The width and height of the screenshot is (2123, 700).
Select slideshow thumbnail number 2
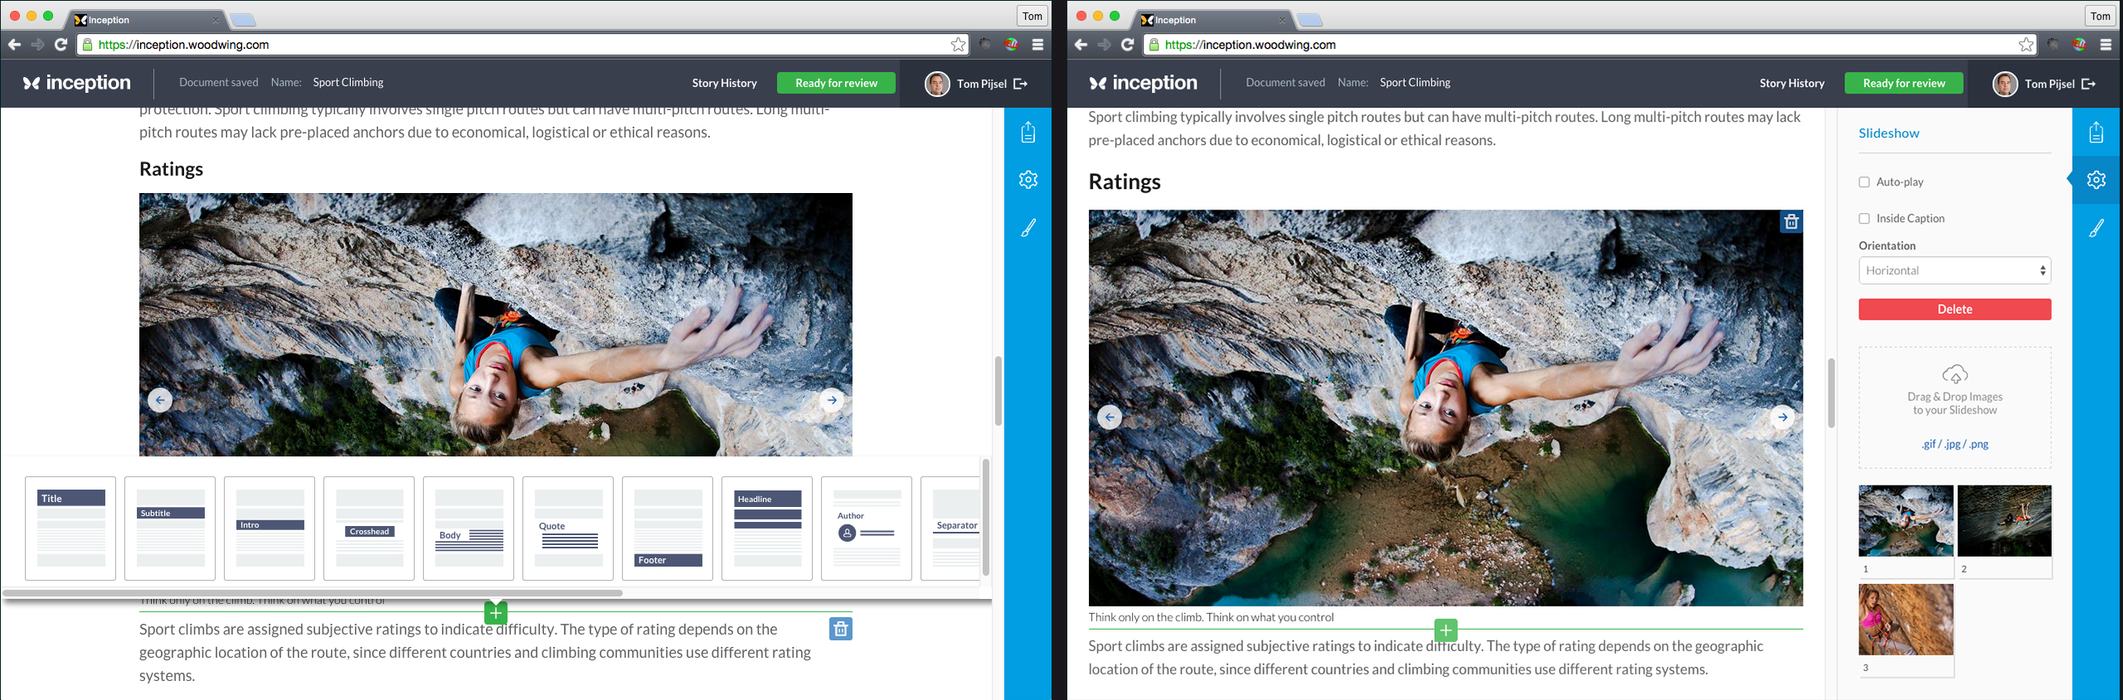pyautogui.click(x=2004, y=522)
